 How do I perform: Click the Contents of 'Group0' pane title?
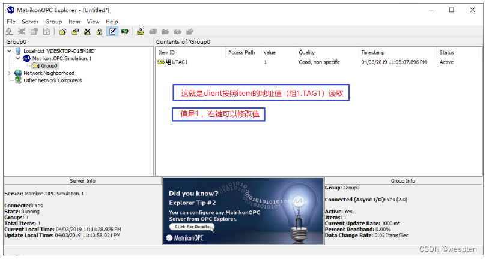(x=184, y=42)
